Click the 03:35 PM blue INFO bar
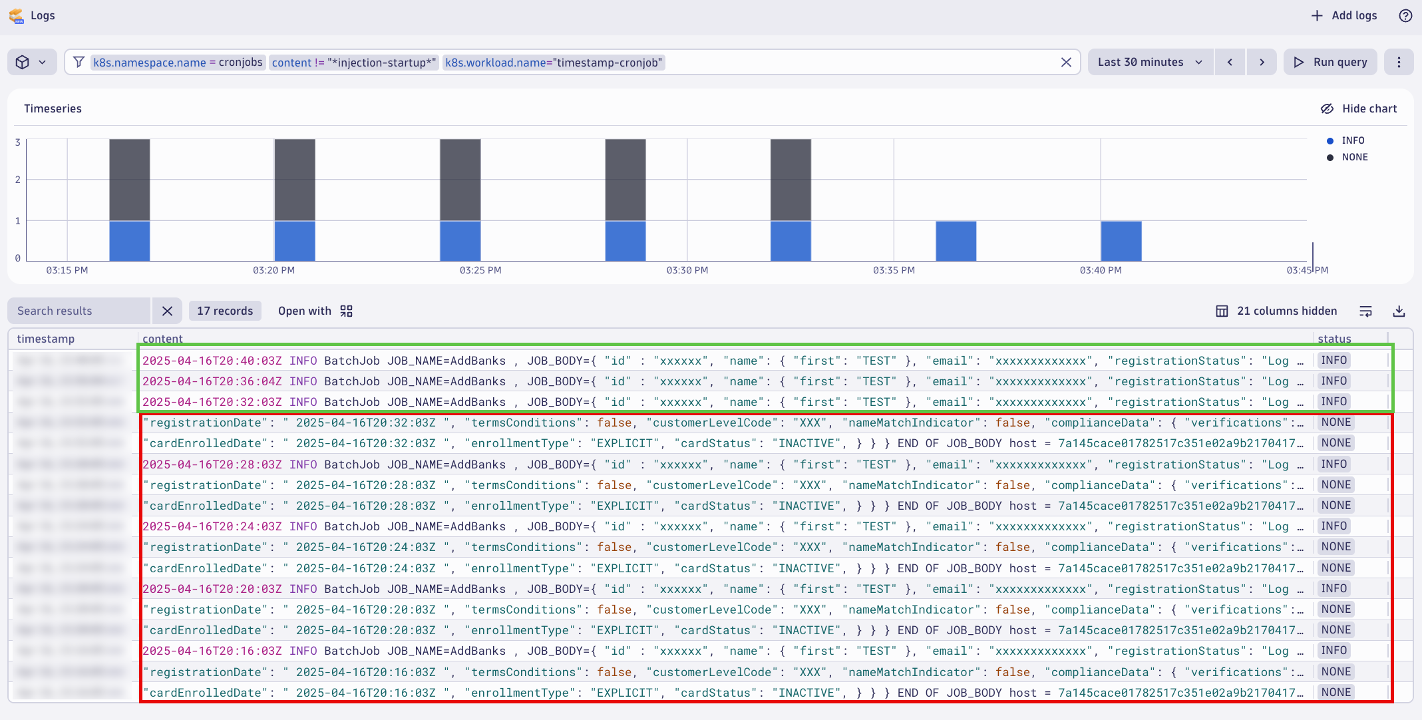Image resolution: width=1422 pixels, height=720 pixels. (956, 241)
